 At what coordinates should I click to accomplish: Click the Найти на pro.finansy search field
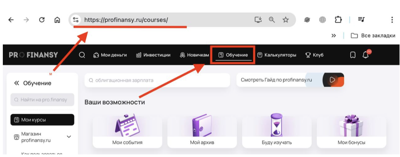42,100
